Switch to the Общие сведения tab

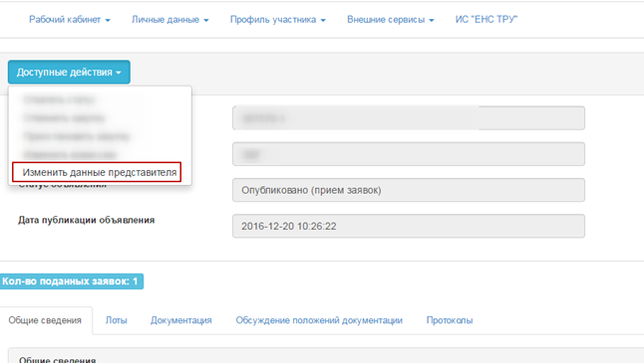(x=45, y=320)
